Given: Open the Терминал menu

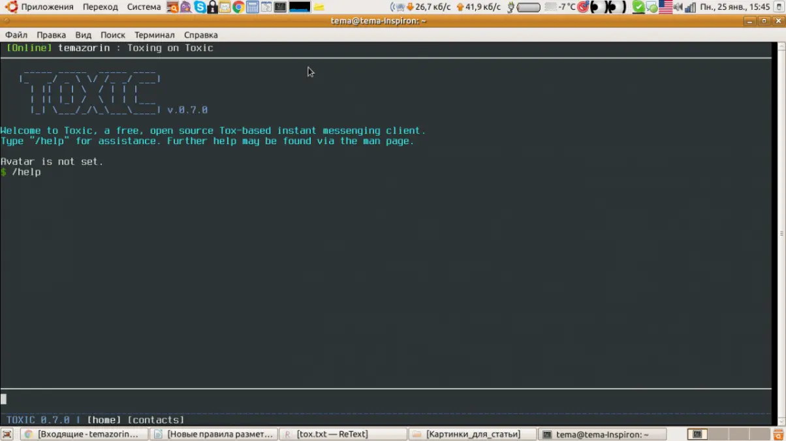Looking at the screenshot, I should click(x=155, y=35).
